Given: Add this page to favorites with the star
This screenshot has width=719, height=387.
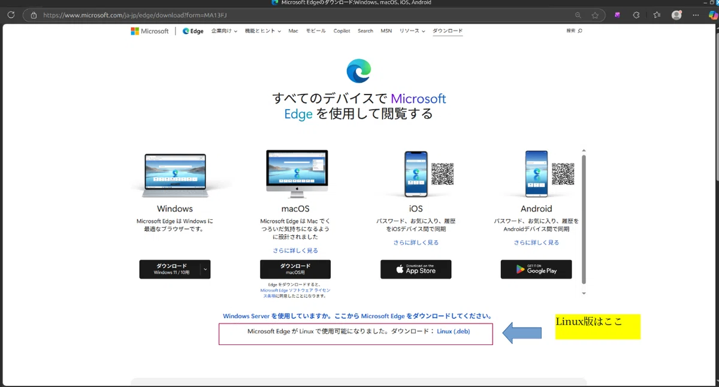Looking at the screenshot, I should click(x=595, y=15).
